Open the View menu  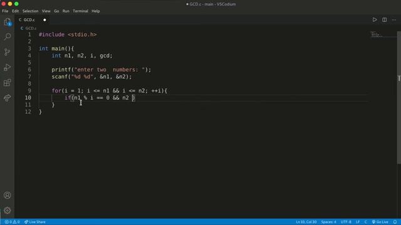pyautogui.click(x=46, y=11)
